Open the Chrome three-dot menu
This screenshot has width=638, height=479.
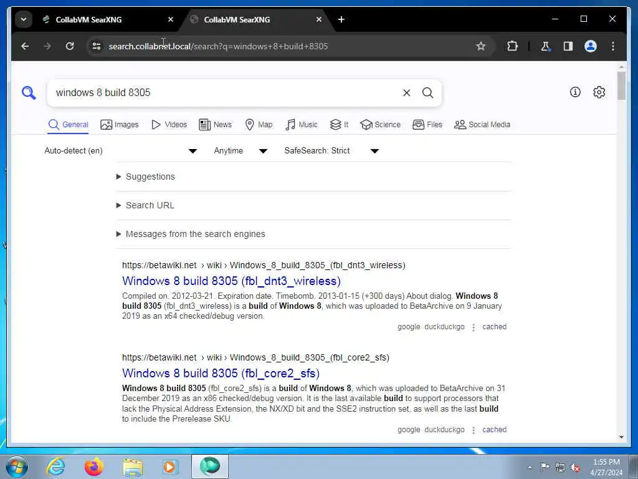pos(613,46)
